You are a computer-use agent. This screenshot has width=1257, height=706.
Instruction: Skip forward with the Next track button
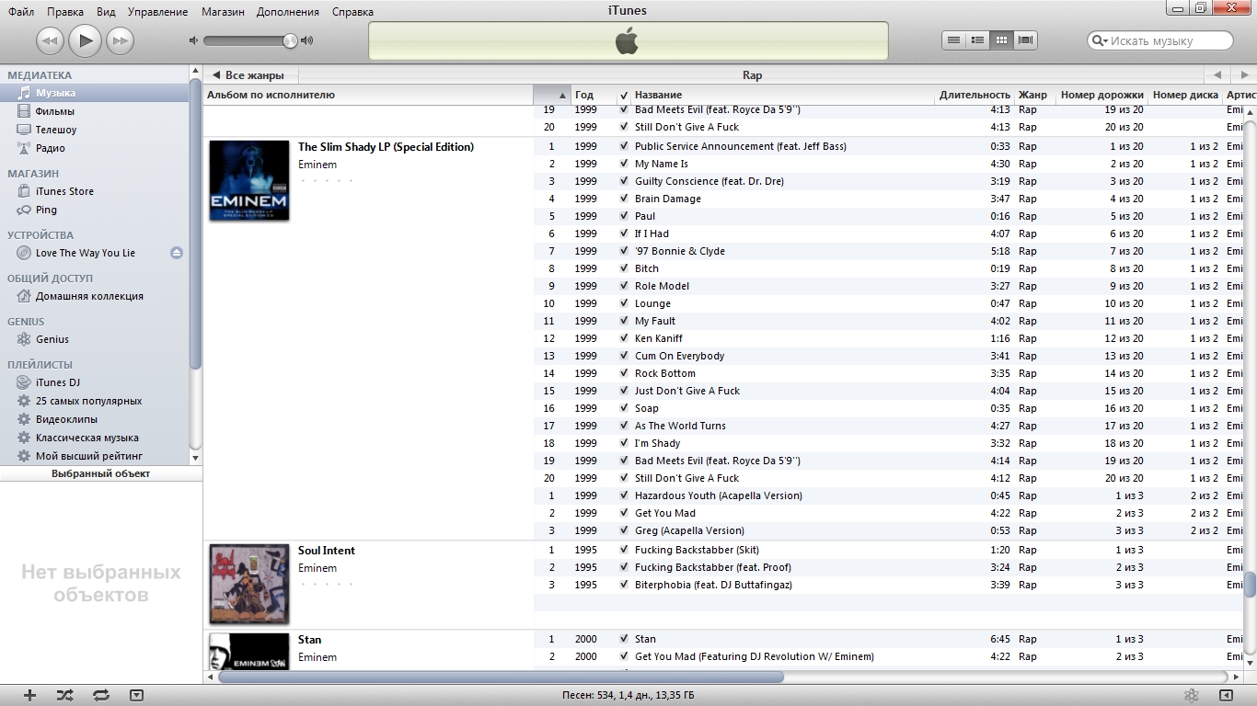120,40
